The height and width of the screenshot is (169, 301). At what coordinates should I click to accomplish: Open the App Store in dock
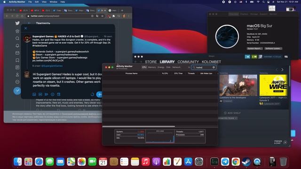(188, 161)
